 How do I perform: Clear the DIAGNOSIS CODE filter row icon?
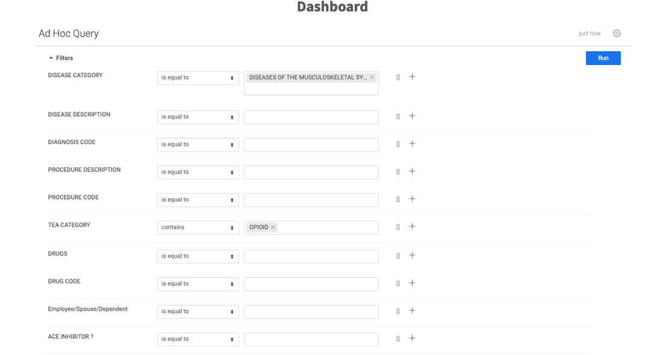coord(398,144)
